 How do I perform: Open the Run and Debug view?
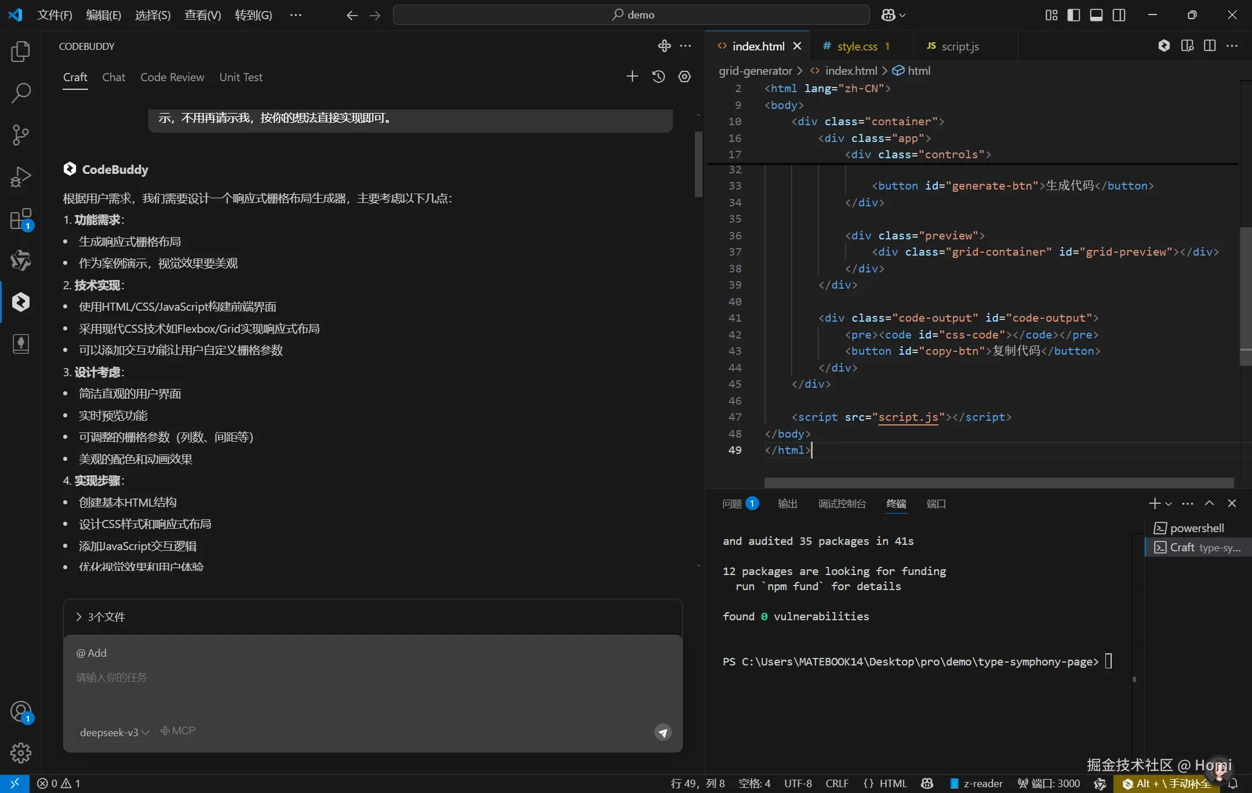(x=20, y=177)
